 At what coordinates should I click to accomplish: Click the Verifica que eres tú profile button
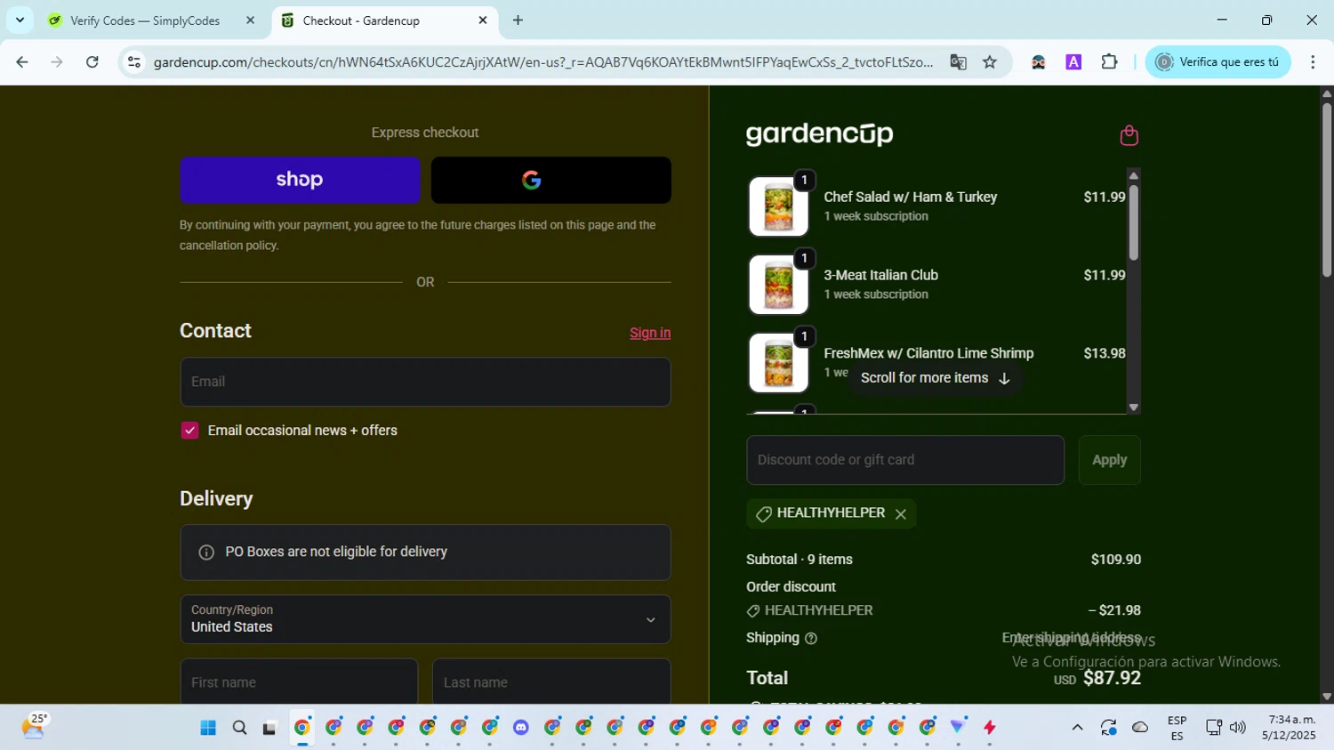tap(1217, 62)
